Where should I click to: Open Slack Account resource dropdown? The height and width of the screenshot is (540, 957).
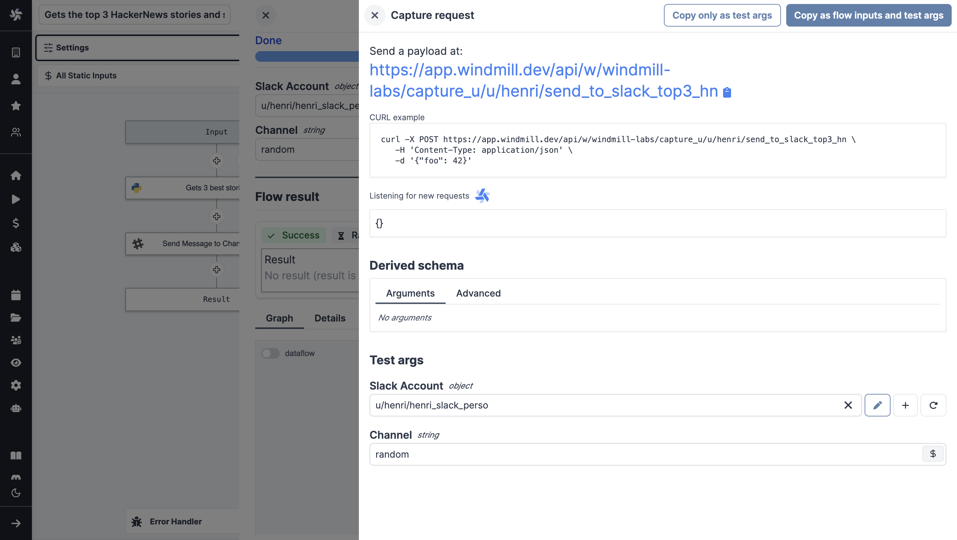click(605, 405)
